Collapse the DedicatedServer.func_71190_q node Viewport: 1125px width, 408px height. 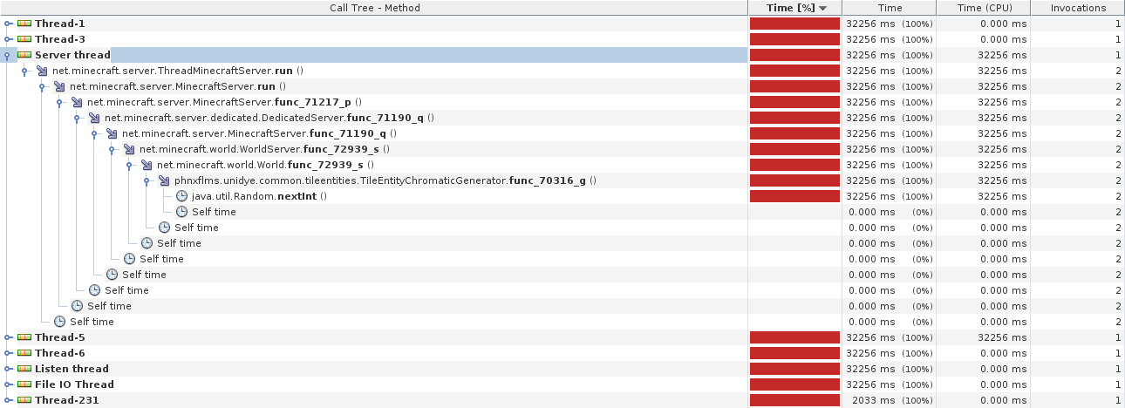(77, 118)
